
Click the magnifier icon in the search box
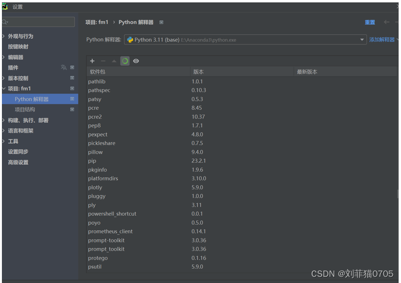tap(5, 21)
